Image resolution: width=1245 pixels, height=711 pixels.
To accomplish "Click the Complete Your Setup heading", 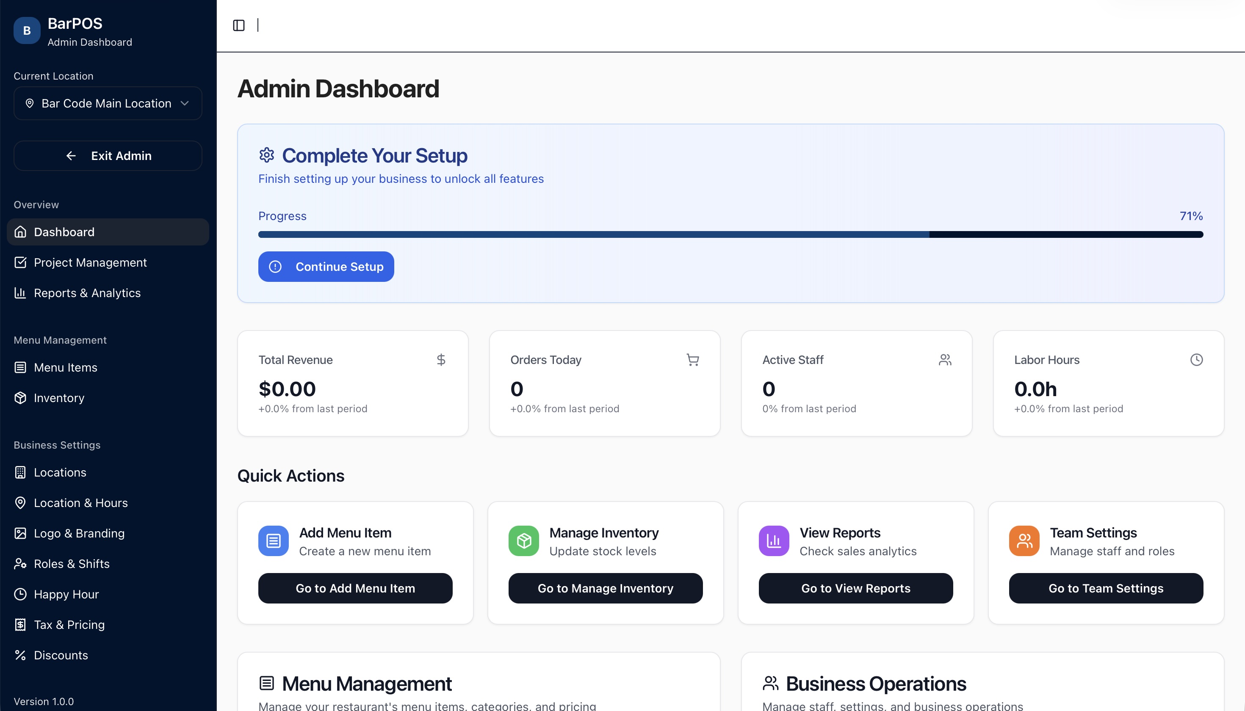I will pos(374,156).
